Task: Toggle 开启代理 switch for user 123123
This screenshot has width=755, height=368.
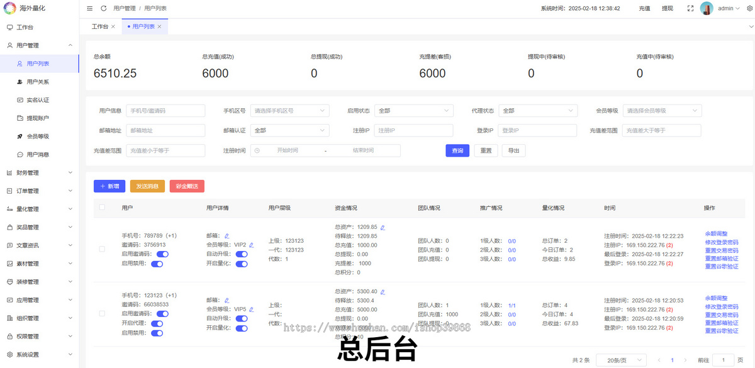Action: [158, 323]
